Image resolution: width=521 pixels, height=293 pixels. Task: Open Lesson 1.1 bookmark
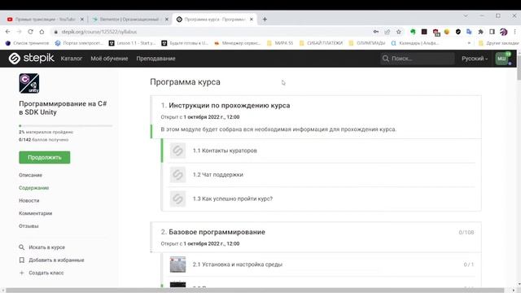coord(132,43)
